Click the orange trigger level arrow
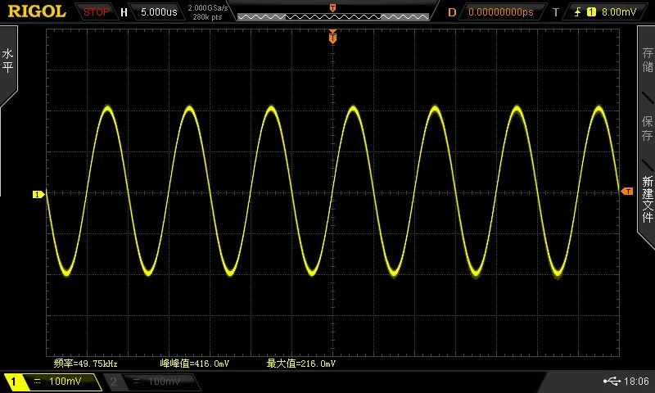Image resolution: width=655 pixels, height=393 pixels. 627,192
